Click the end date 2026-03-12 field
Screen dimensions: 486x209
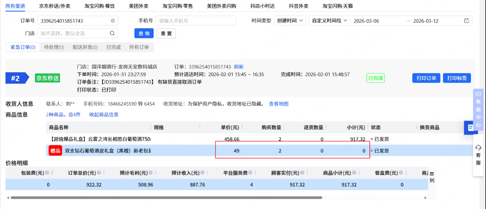click(x=437, y=21)
